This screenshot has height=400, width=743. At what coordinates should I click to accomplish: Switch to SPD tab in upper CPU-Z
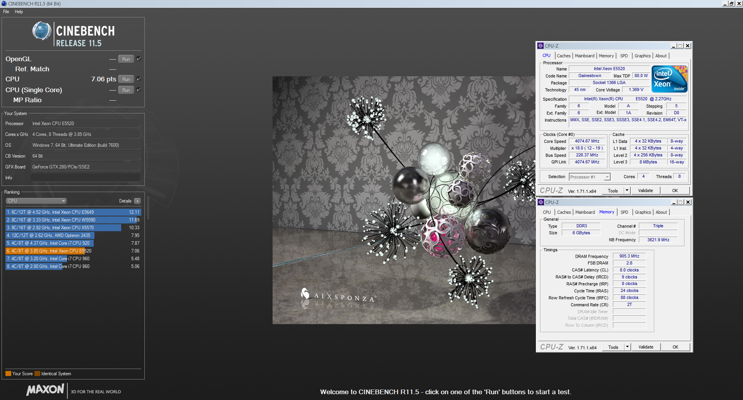624,56
